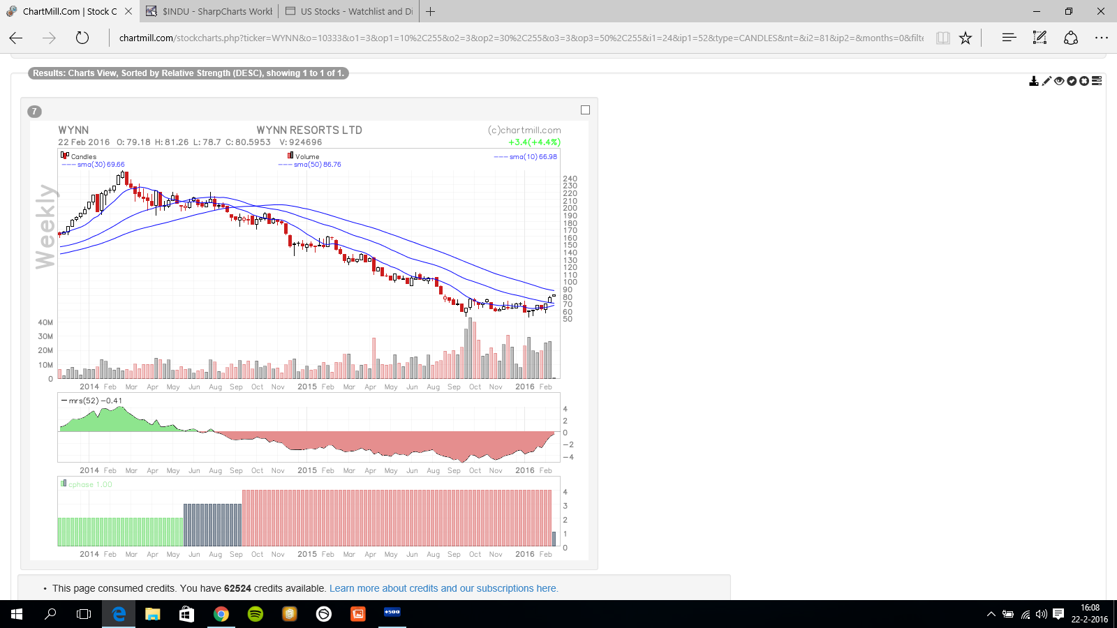Open Edge More actions ellipsis menu
Viewport: 1117px width, 628px height.
(x=1101, y=38)
